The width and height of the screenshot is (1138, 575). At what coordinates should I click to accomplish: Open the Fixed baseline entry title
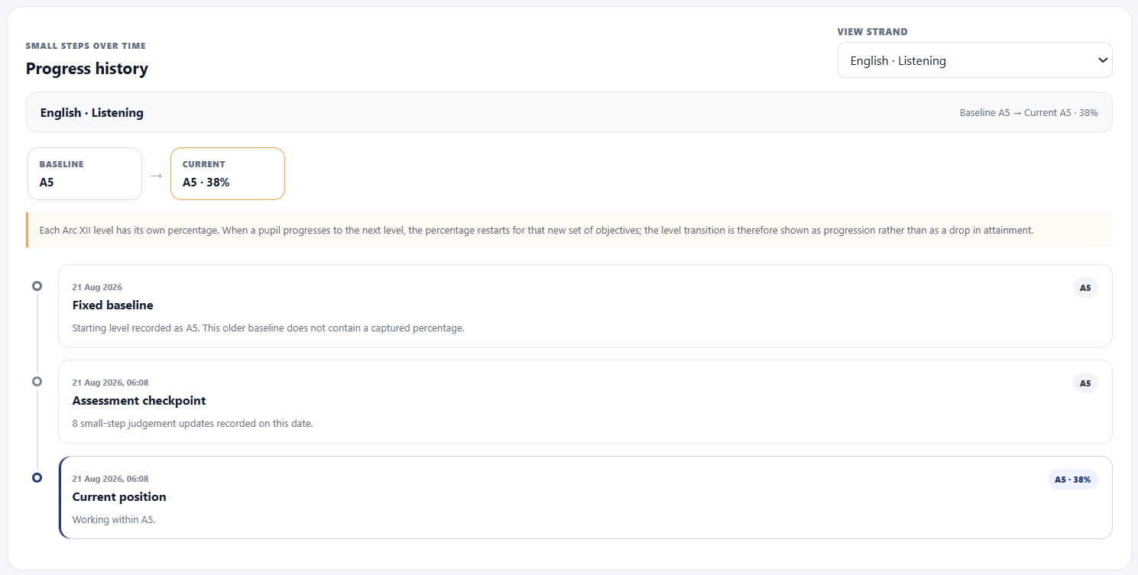point(112,305)
